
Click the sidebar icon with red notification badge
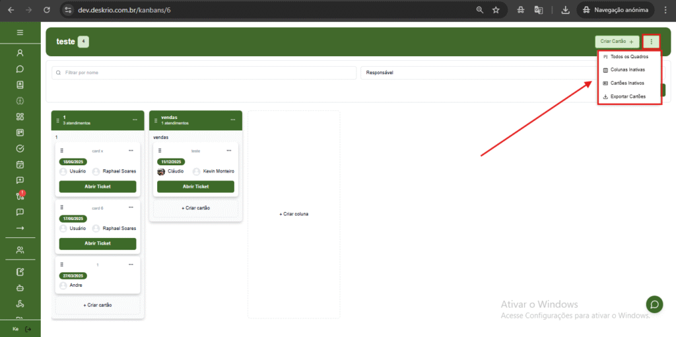click(20, 196)
